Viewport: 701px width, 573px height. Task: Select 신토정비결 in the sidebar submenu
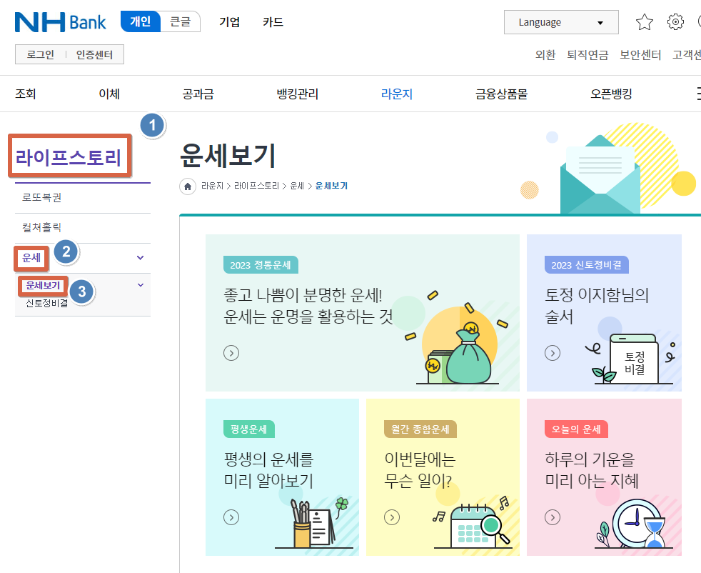(47, 303)
